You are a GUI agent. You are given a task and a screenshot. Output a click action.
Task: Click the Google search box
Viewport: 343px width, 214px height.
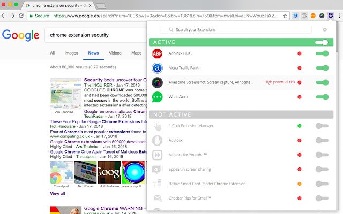(x=95, y=35)
